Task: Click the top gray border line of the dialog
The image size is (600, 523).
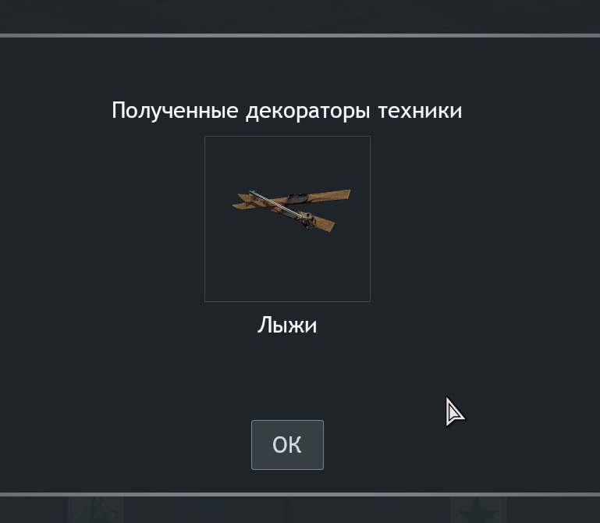Action: 300,36
